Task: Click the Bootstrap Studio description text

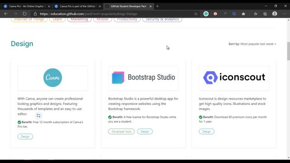Action: pyautogui.click(x=143, y=104)
